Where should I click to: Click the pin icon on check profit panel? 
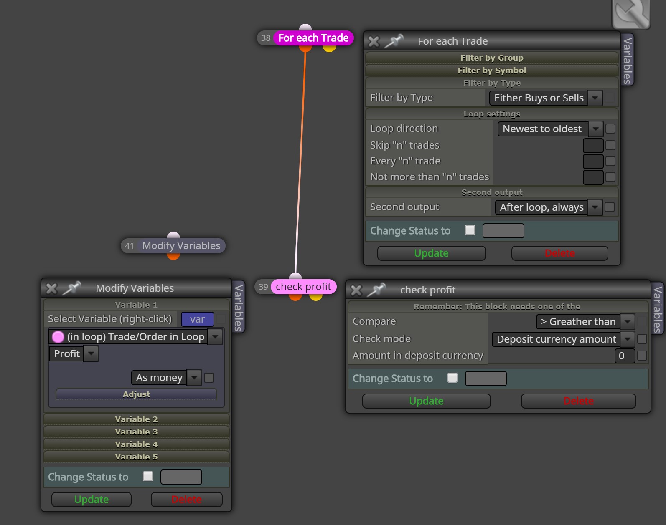376,290
